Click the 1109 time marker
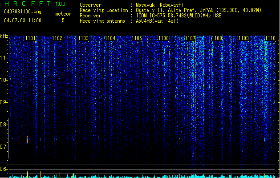 click(244, 38)
